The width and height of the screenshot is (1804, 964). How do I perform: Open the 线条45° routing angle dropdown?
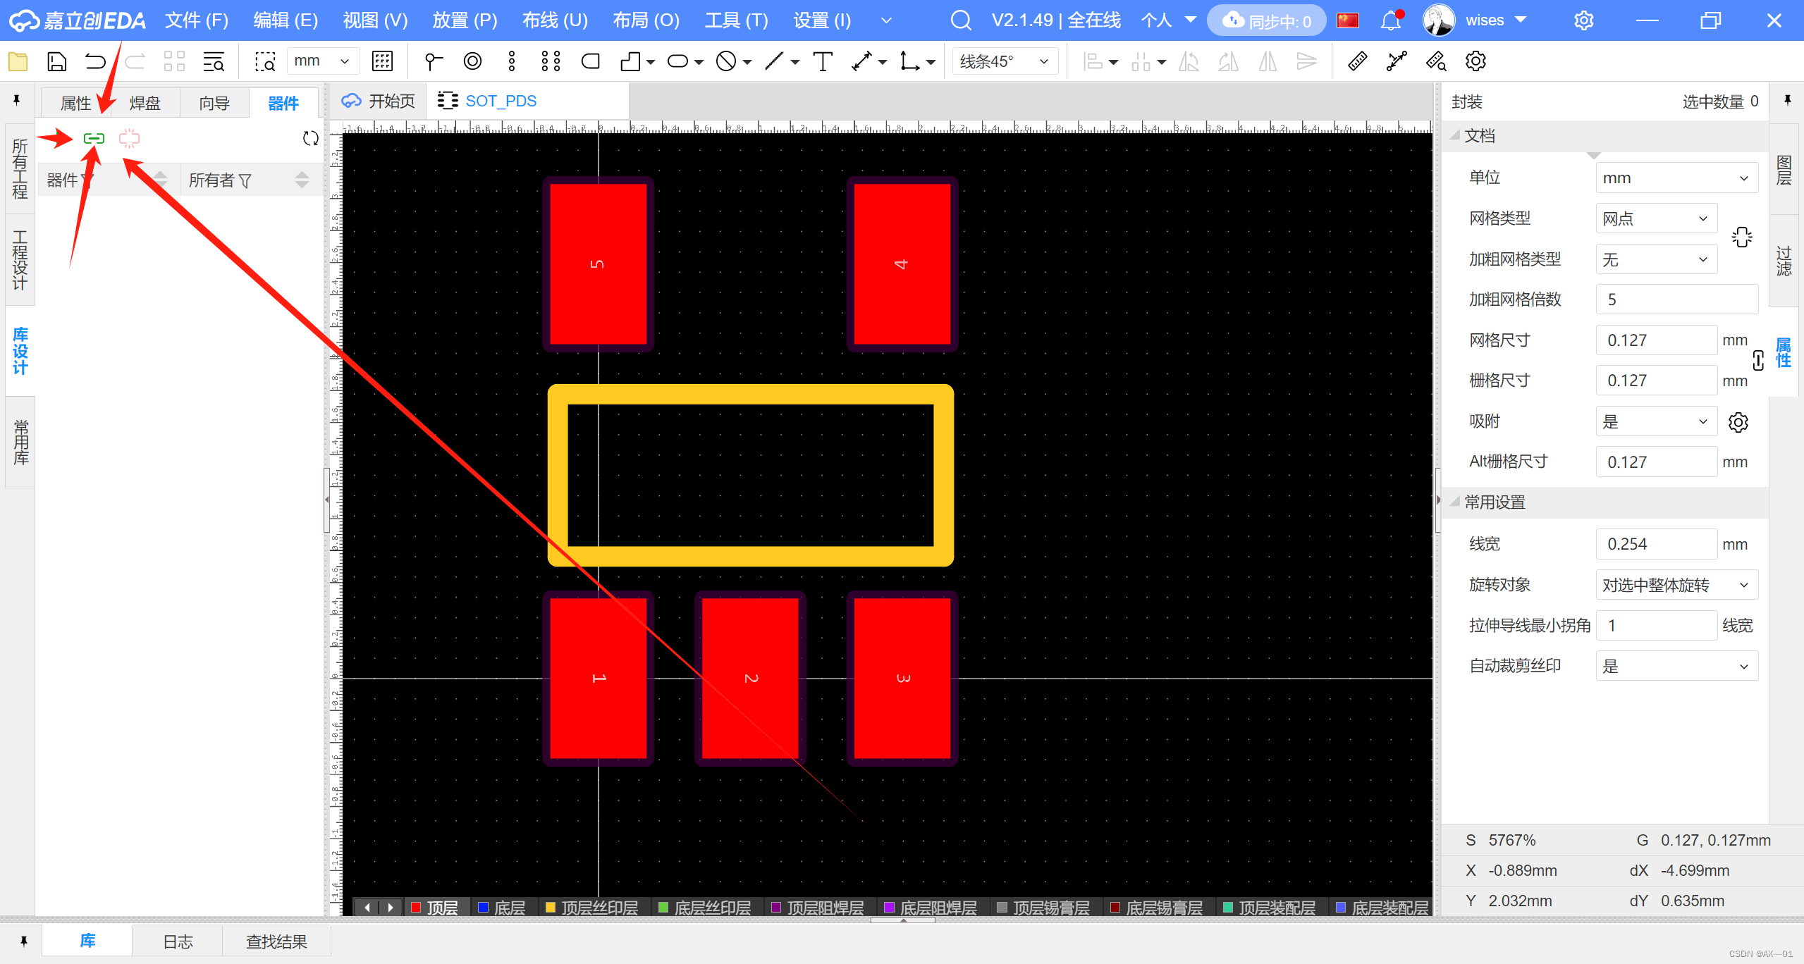[x=1005, y=61]
